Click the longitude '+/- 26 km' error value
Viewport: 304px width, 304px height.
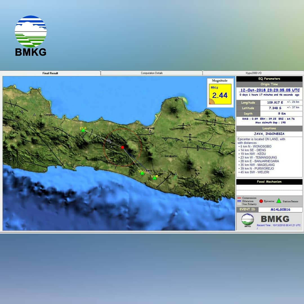point(293,102)
